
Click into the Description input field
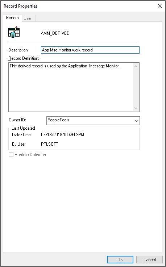pyautogui.click(x=90, y=50)
